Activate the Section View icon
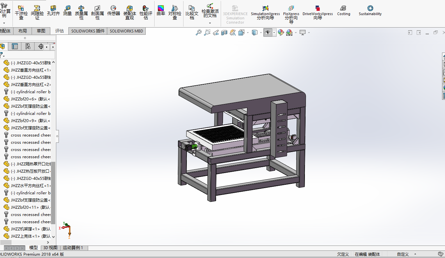Screen dimensions: 445x258 tap(224, 32)
